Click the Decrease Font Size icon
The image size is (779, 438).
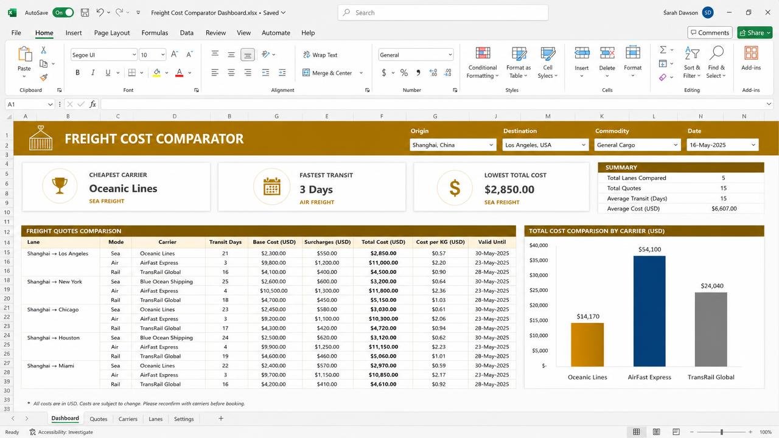[189, 54]
